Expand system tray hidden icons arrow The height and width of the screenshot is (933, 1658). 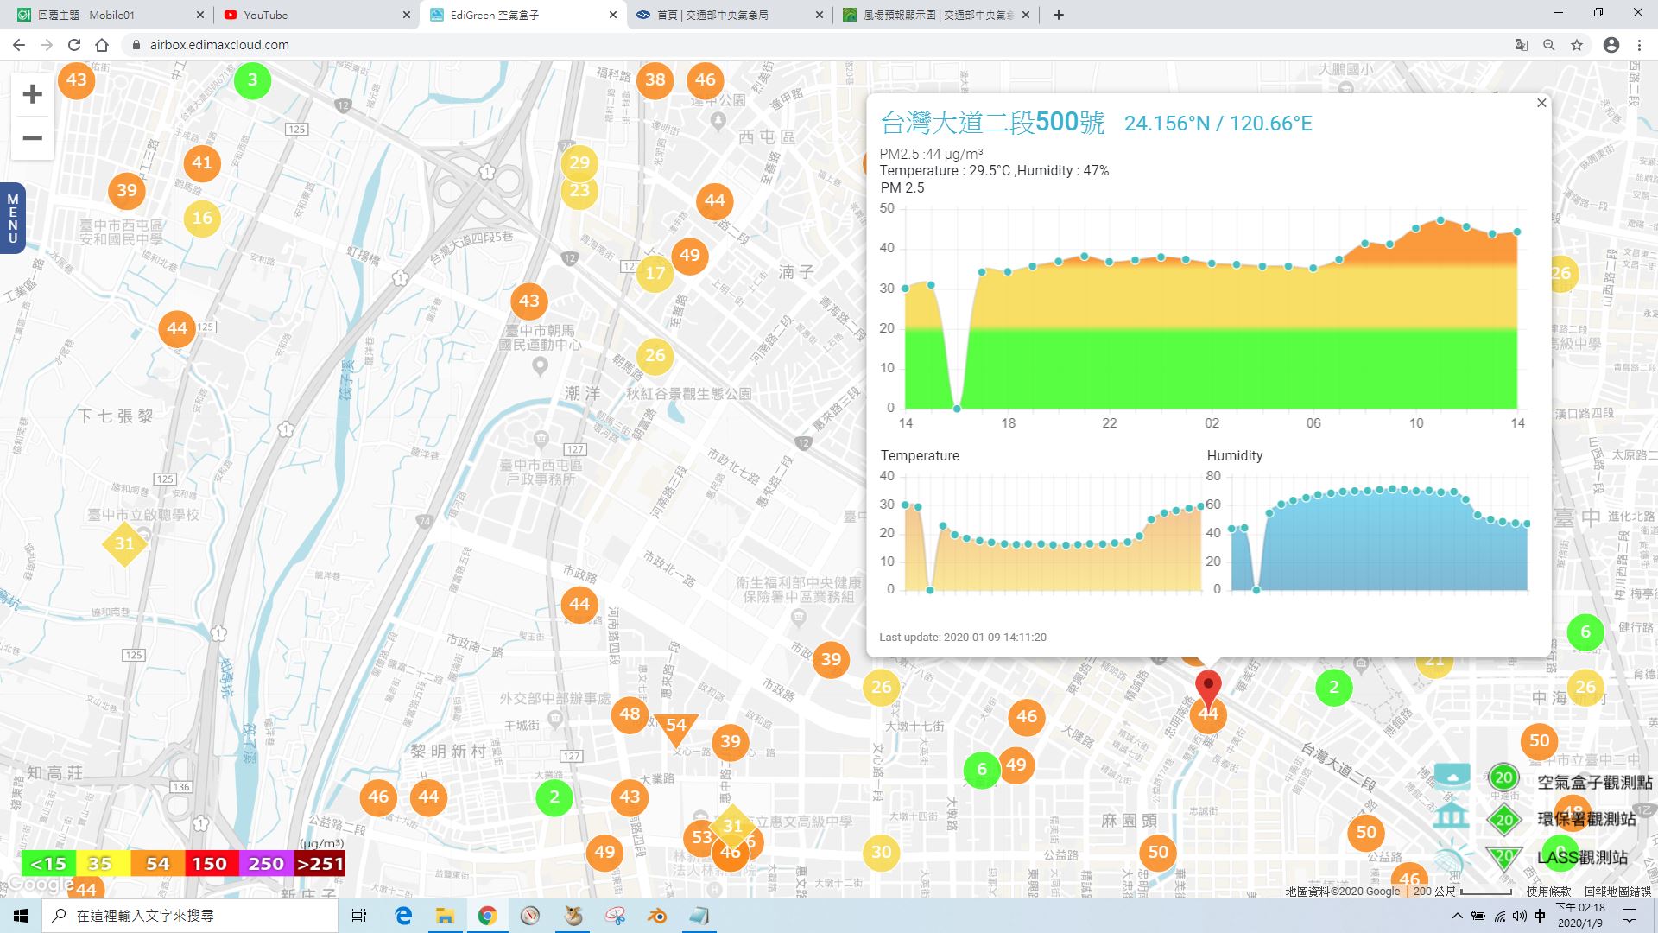pos(1458,916)
